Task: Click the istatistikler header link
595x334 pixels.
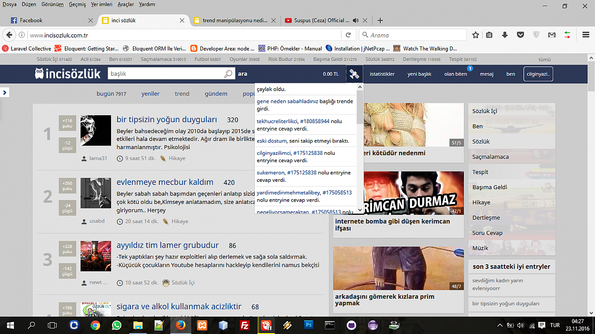Action: (382, 74)
